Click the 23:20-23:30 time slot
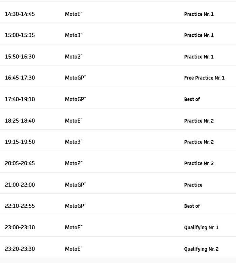Image resolution: width=236 pixels, height=263 pixels. click(x=20, y=249)
